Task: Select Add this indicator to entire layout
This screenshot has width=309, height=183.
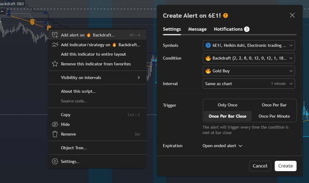Action: (x=97, y=54)
